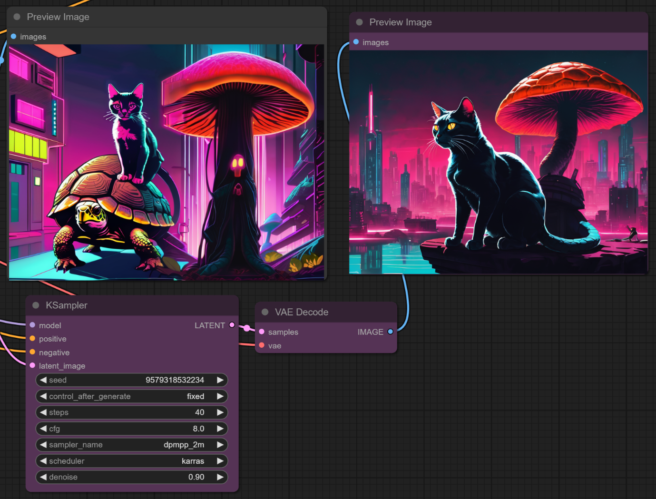The image size is (656, 499).
Task: Decrease cfg value with the left arrow
Action: click(x=43, y=429)
